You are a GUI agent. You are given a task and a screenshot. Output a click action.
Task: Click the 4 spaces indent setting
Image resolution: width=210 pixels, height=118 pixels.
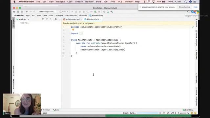pyautogui.click(x=181, y=113)
